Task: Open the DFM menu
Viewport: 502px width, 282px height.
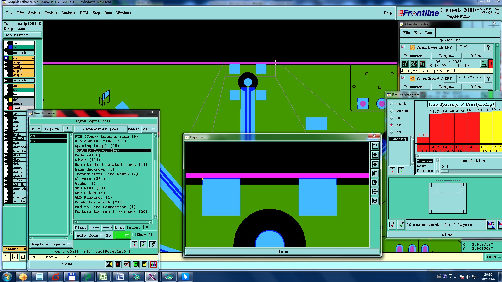Action: point(84,13)
